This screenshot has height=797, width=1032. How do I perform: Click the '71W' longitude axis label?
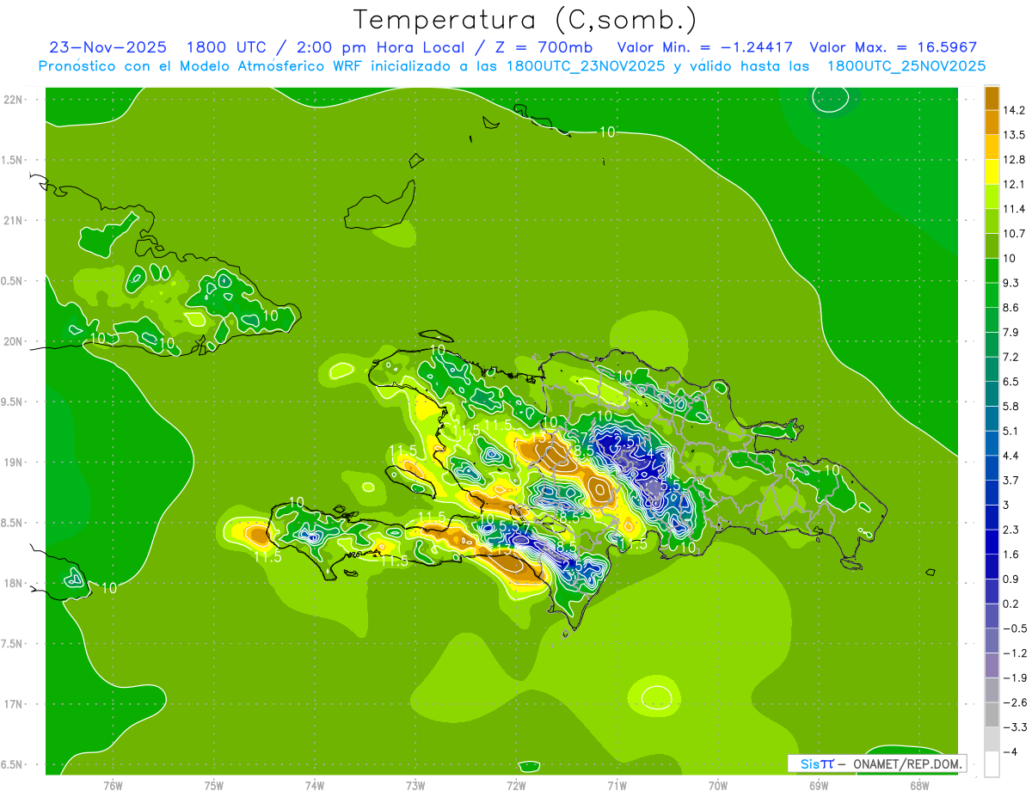(617, 785)
